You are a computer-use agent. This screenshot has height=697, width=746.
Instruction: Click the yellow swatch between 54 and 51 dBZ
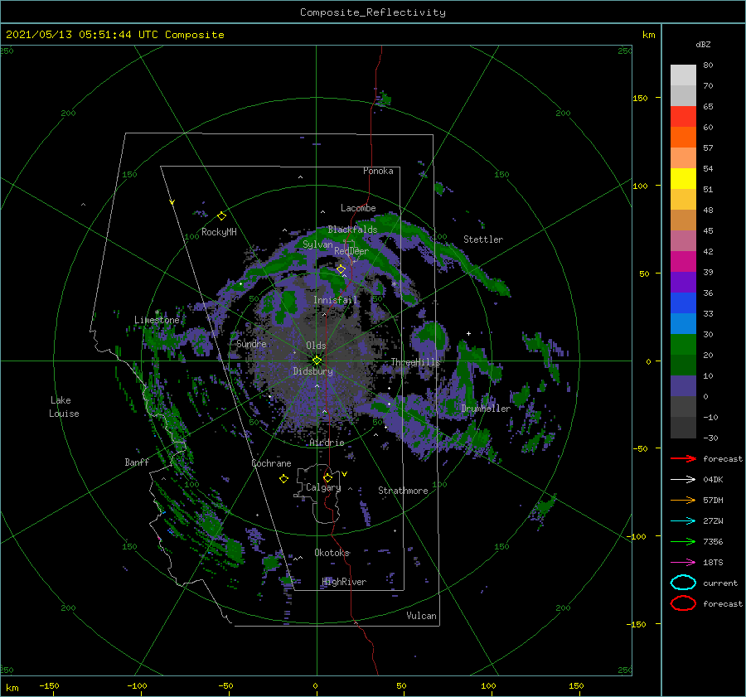click(683, 179)
